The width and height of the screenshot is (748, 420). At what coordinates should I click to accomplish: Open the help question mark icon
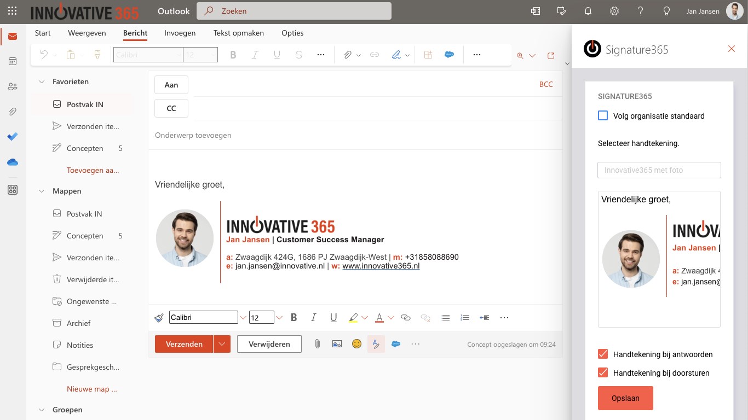(641, 11)
